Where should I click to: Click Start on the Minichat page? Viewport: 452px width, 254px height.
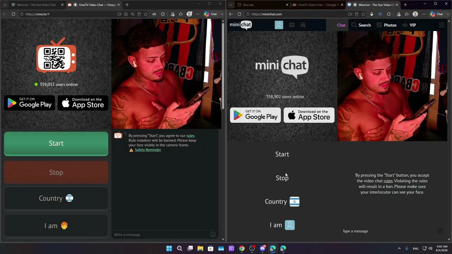pos(282,154)
